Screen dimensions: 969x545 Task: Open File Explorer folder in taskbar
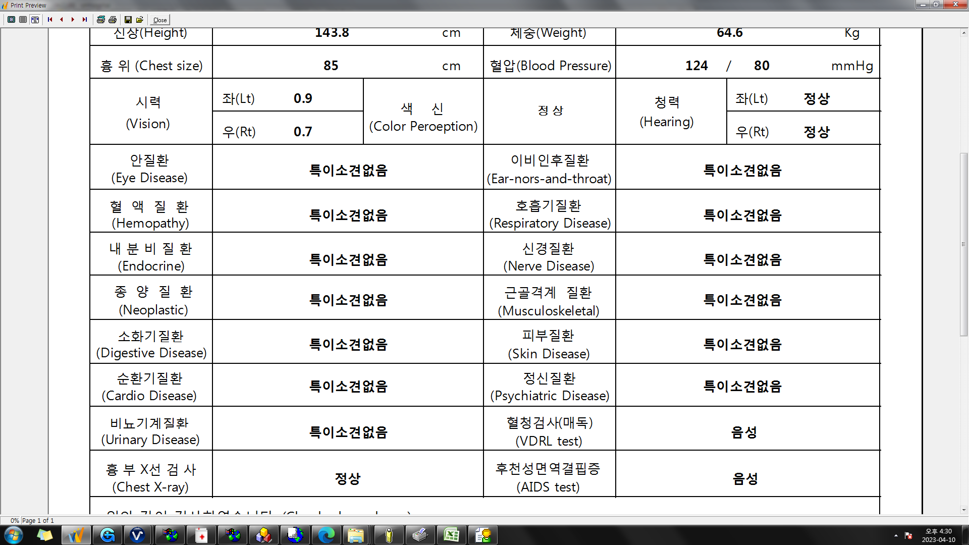[x=356, y=535]
